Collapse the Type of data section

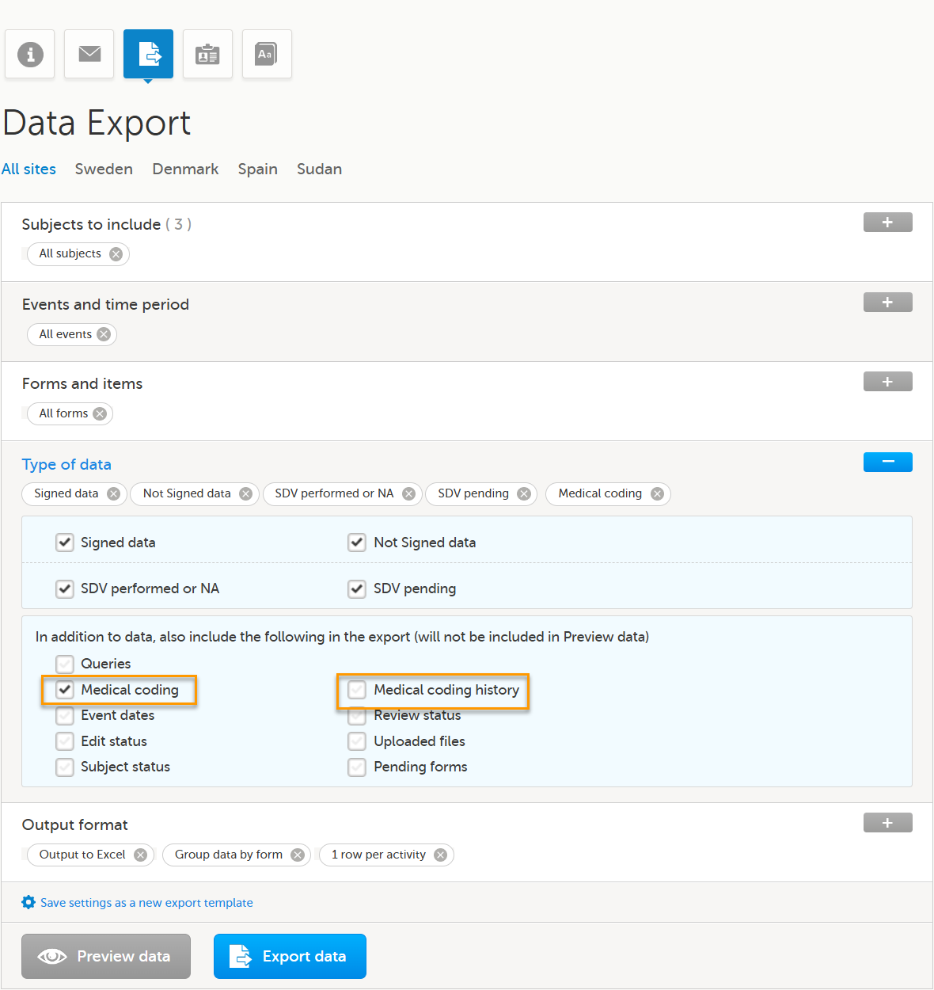coord(887,462)
